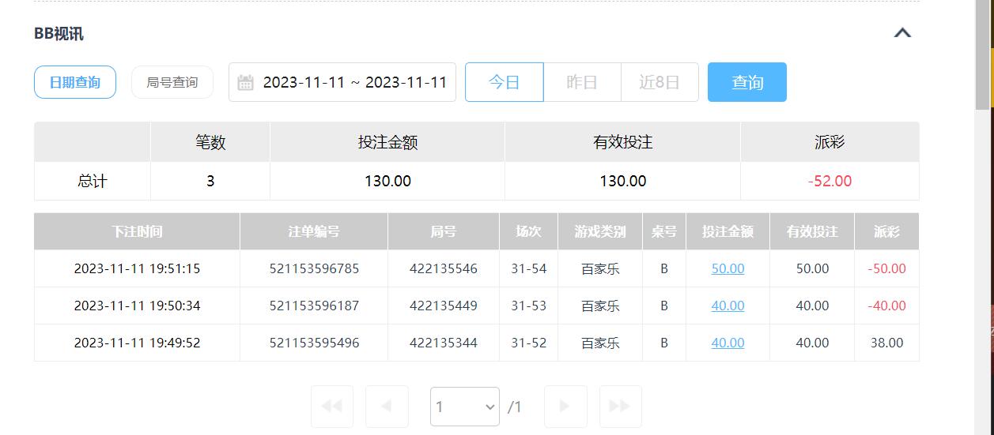Click the vertical scrollbar thumb
Viewport: 994px width, 435px height.
pos(982,54)
